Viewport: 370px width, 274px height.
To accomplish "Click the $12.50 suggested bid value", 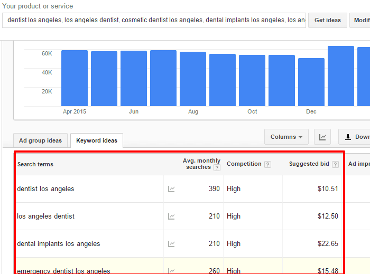I will [x=328, y=216].
